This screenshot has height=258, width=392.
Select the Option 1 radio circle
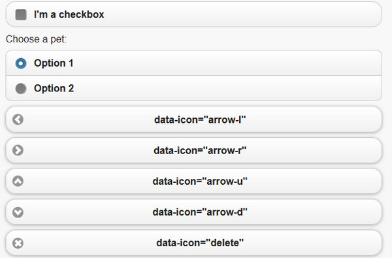tap(21, 63)
